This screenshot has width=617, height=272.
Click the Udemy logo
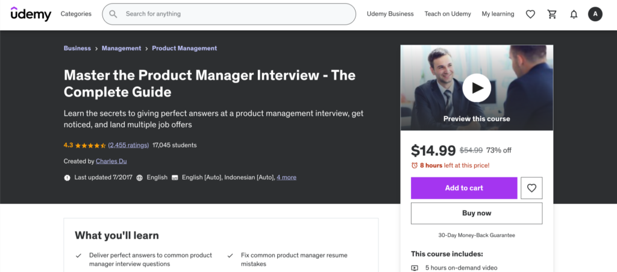31,14
